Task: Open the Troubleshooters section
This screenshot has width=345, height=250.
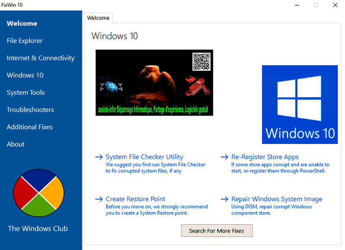Action: 30,110
